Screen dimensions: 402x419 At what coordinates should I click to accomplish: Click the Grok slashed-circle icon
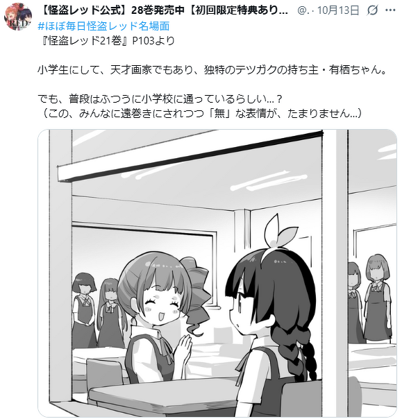[x=372, y=10]
